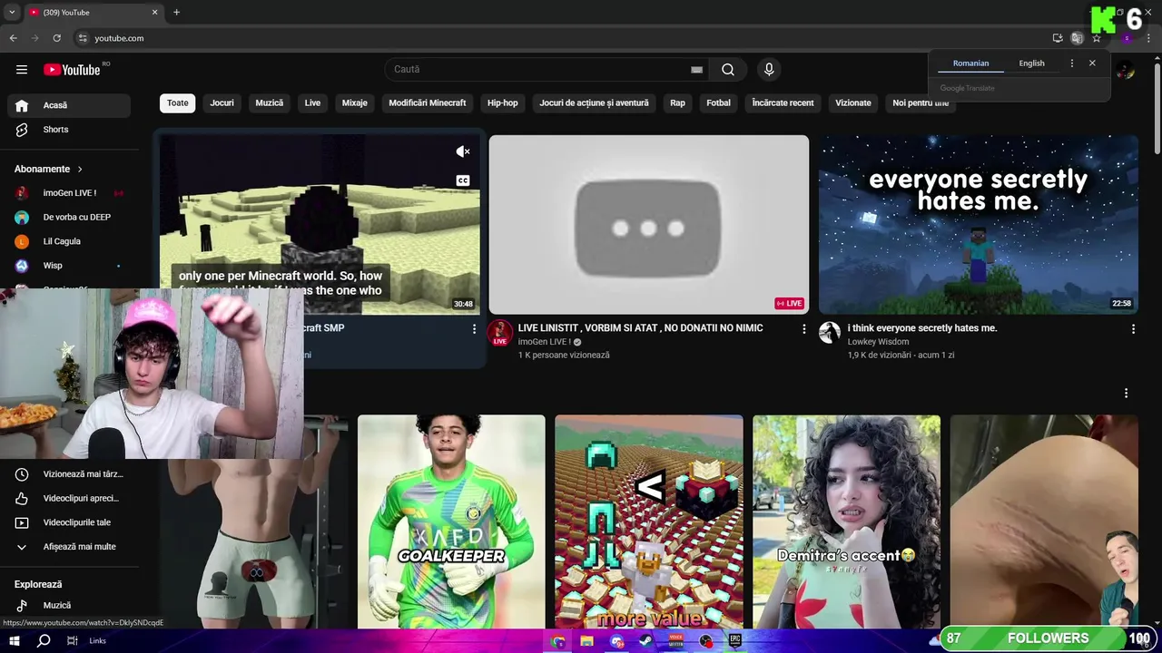Select Romanian tab in translate popup
Screen dimensions: 1162x653
pyautogui.click(x=970, y=63)
